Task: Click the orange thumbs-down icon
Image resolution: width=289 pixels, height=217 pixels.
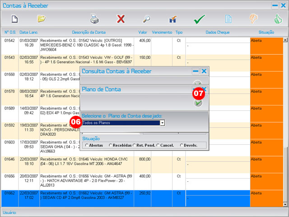Action: click(x=254, y=19)
